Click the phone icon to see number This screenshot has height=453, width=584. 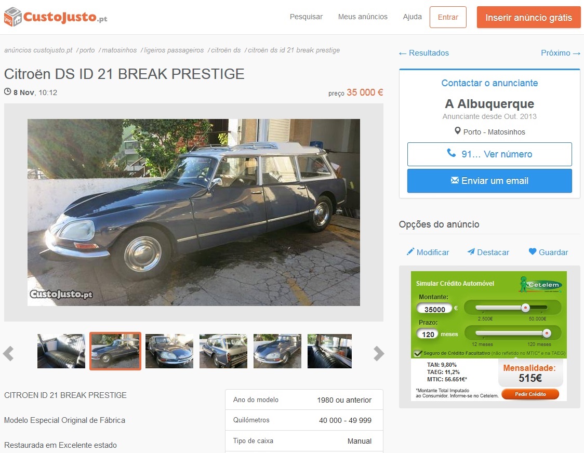pyautogui.click(x=451, y=153)
